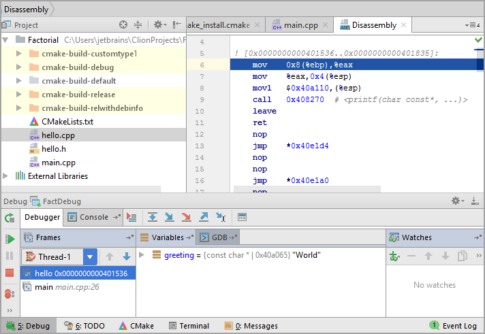
Task: Open the Thread-1 dropdown
Action: (90, 256)
